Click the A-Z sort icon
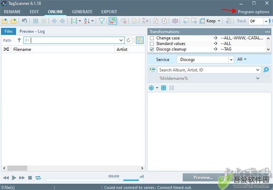 87,21
